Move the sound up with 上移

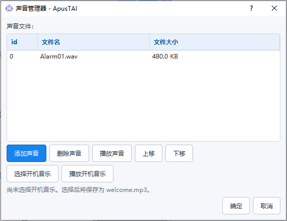[x=149, y=153]
